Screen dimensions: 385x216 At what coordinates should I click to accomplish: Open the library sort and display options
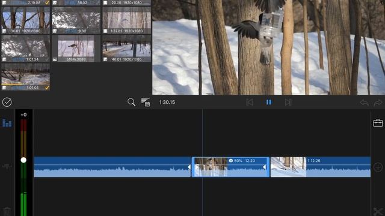point(146,102)
